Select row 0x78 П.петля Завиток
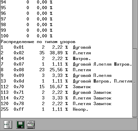 [x=56, y=104]
